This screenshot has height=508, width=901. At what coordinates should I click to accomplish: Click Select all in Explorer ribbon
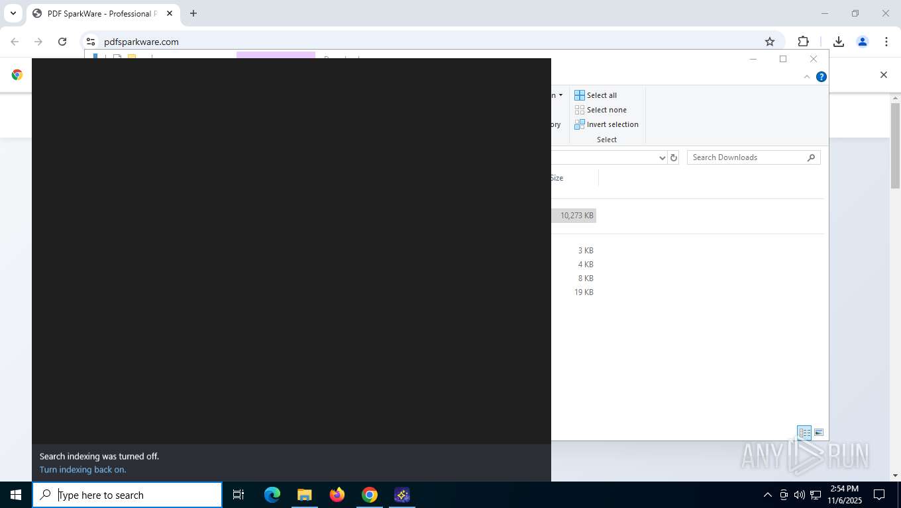[x=596, y=95]
